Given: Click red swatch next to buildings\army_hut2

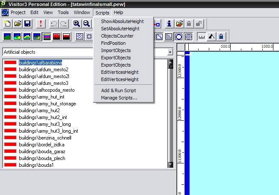Looking at the screenshot, I should pyautogui.click(x=10, y=111).
